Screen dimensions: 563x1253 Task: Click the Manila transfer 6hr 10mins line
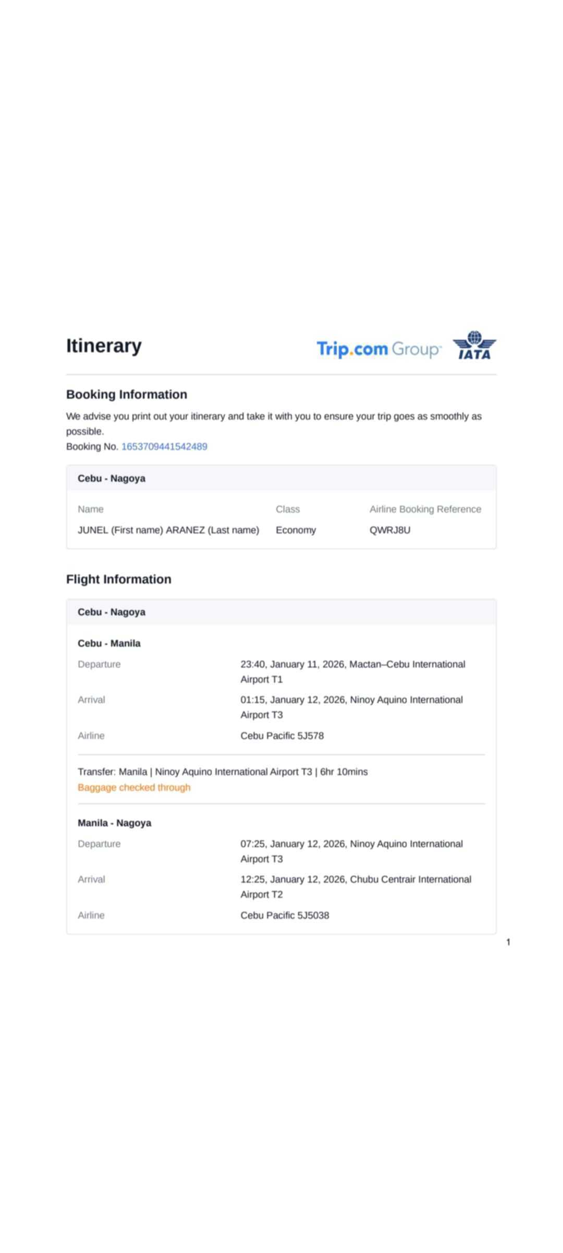click(223, 772)
